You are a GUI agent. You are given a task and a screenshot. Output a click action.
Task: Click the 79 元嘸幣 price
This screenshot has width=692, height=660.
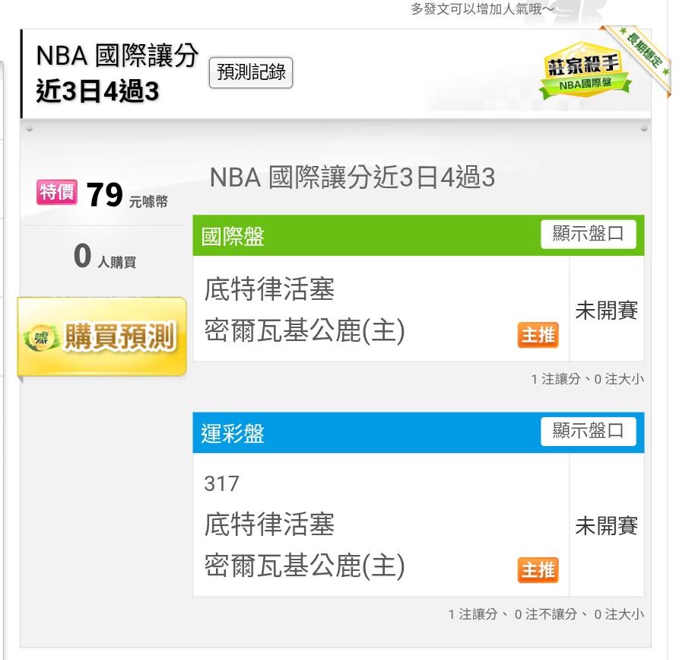pyautogui.click(x=125, y=196)
